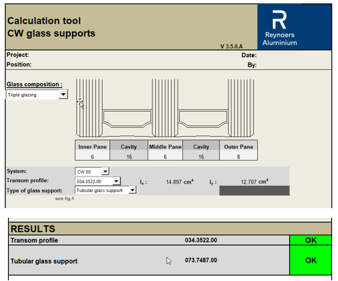Expand the System CW 50 dropdown arrow

click(x=105, y=171)
